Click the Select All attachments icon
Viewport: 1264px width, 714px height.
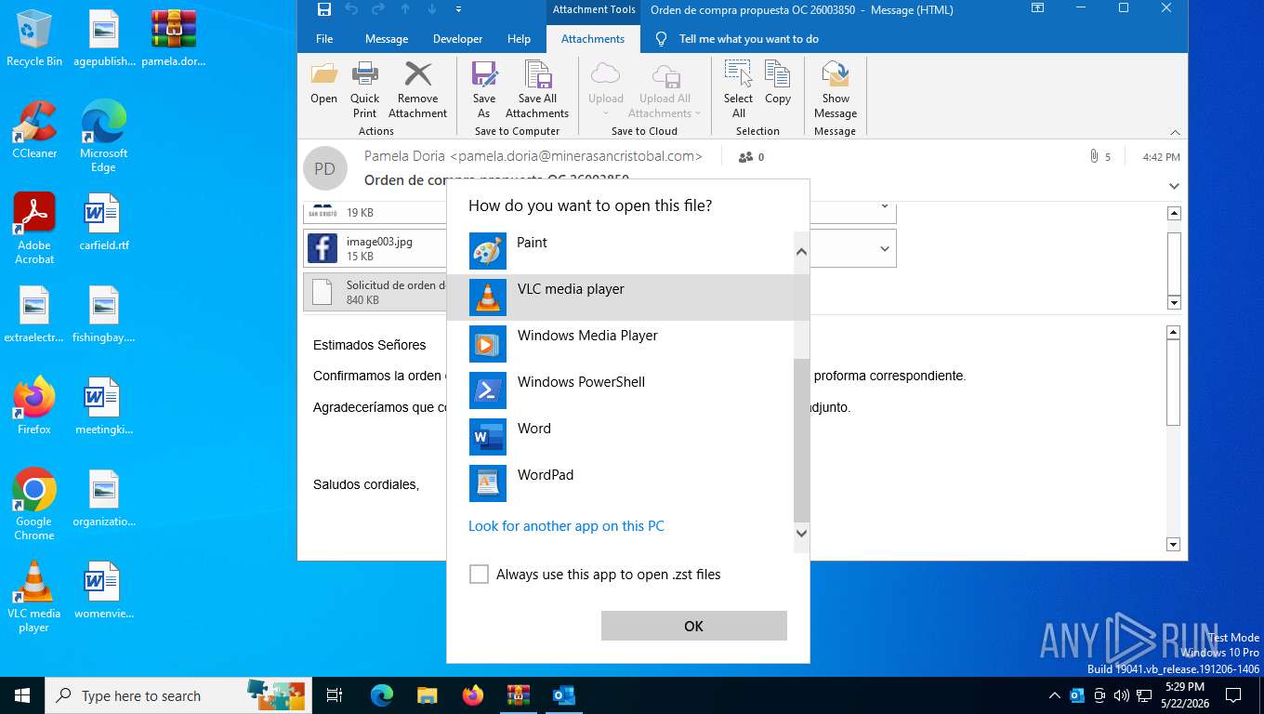pos(738,74)
